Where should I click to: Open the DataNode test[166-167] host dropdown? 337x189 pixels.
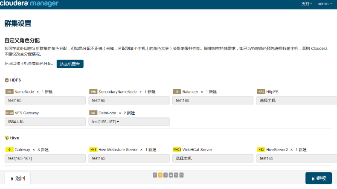pos(128,122)
